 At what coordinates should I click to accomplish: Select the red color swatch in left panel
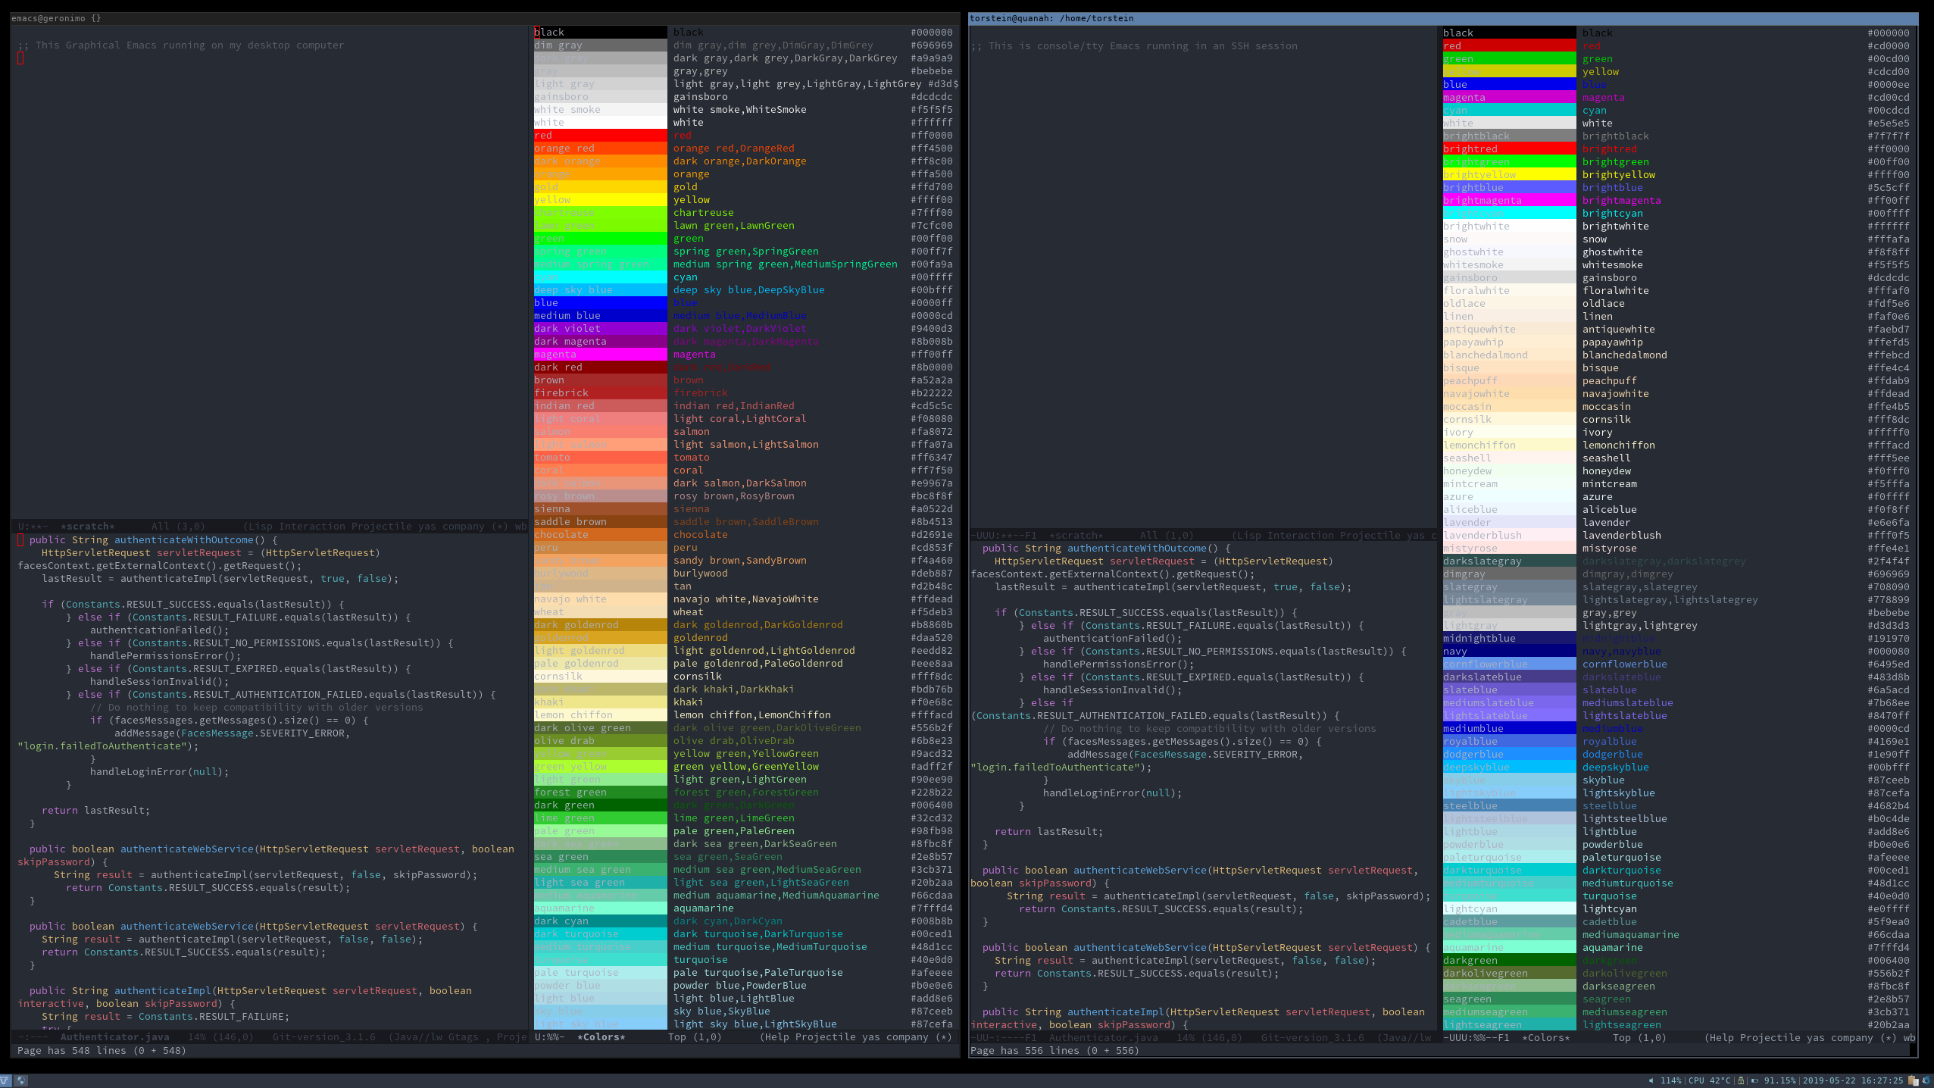tap(598, 134)
